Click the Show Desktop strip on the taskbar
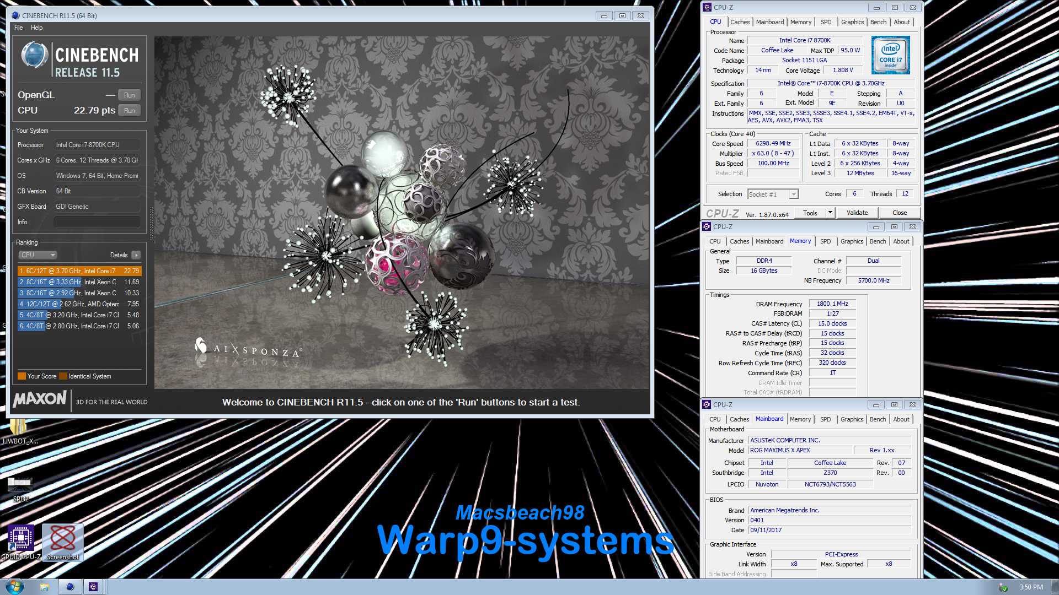 1054,587
